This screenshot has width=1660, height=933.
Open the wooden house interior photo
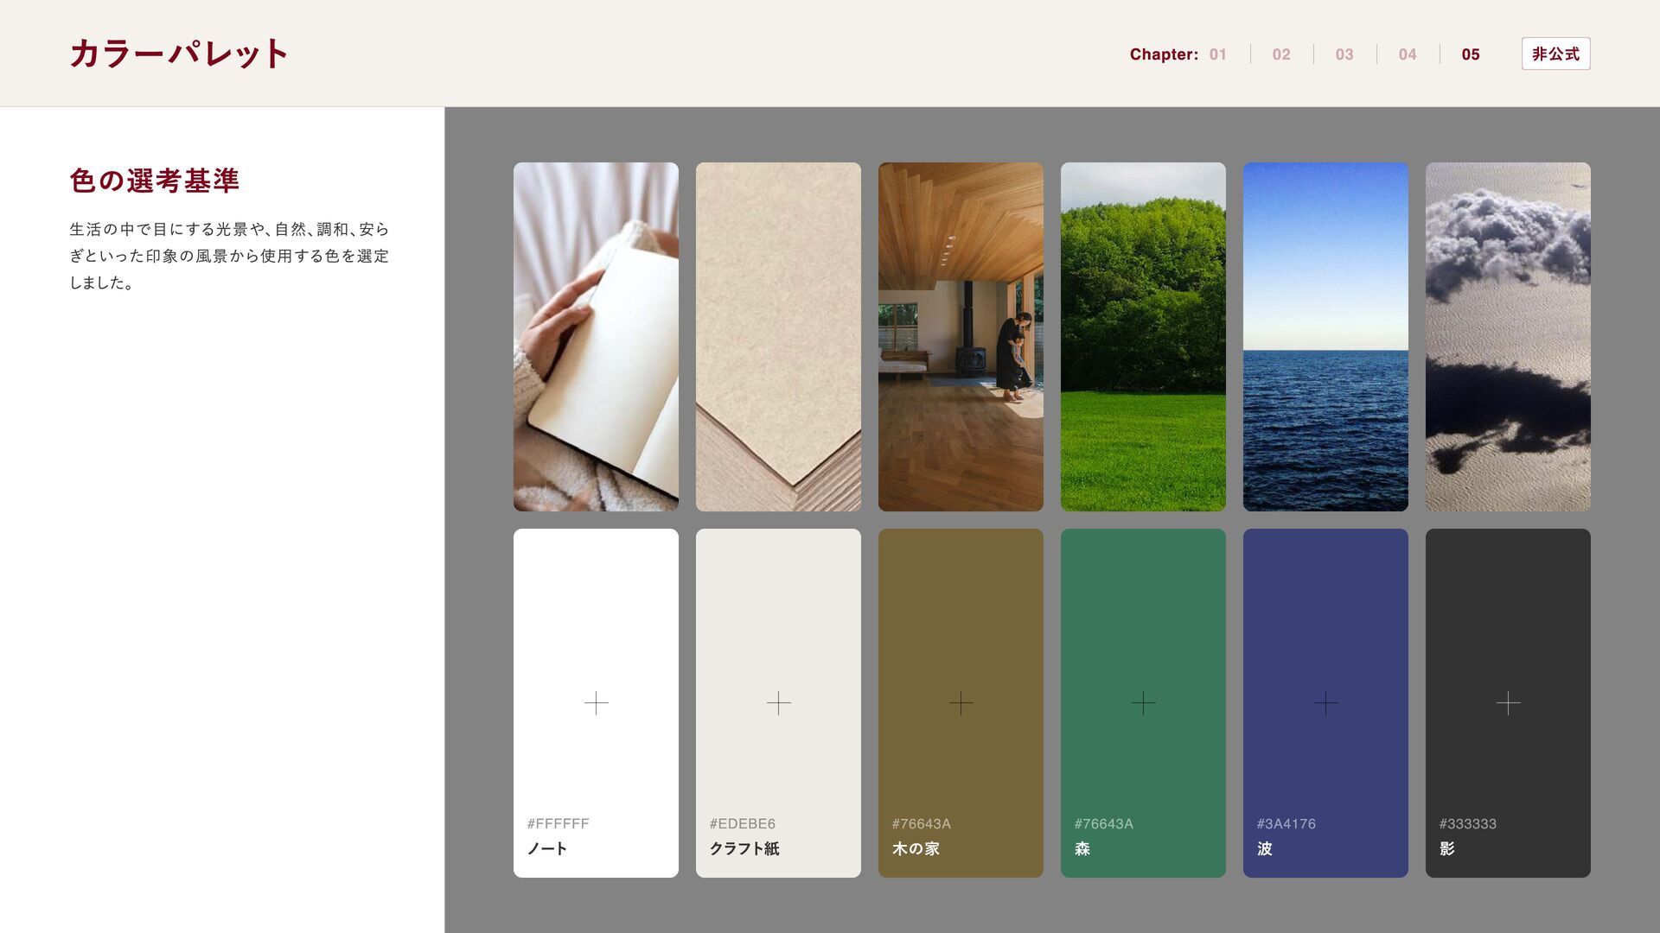(x=961, y=337)
